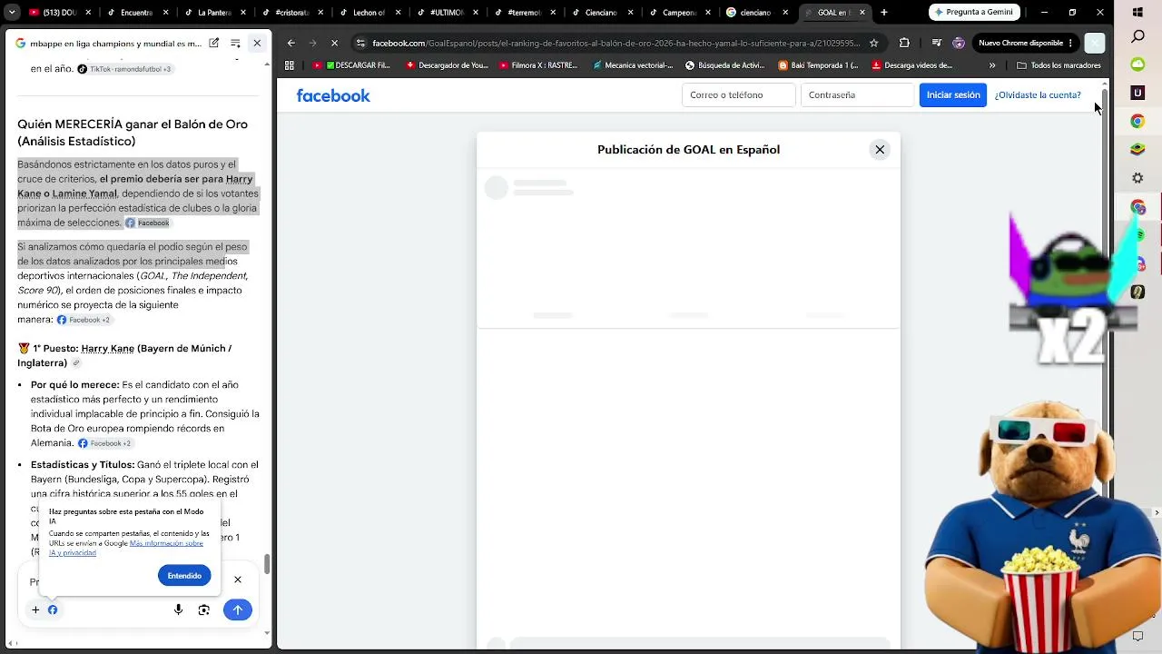Open the 'Búsqueda de Activi...' bookmark
This screenshot has height=654, width=1162.
point(725,65)
